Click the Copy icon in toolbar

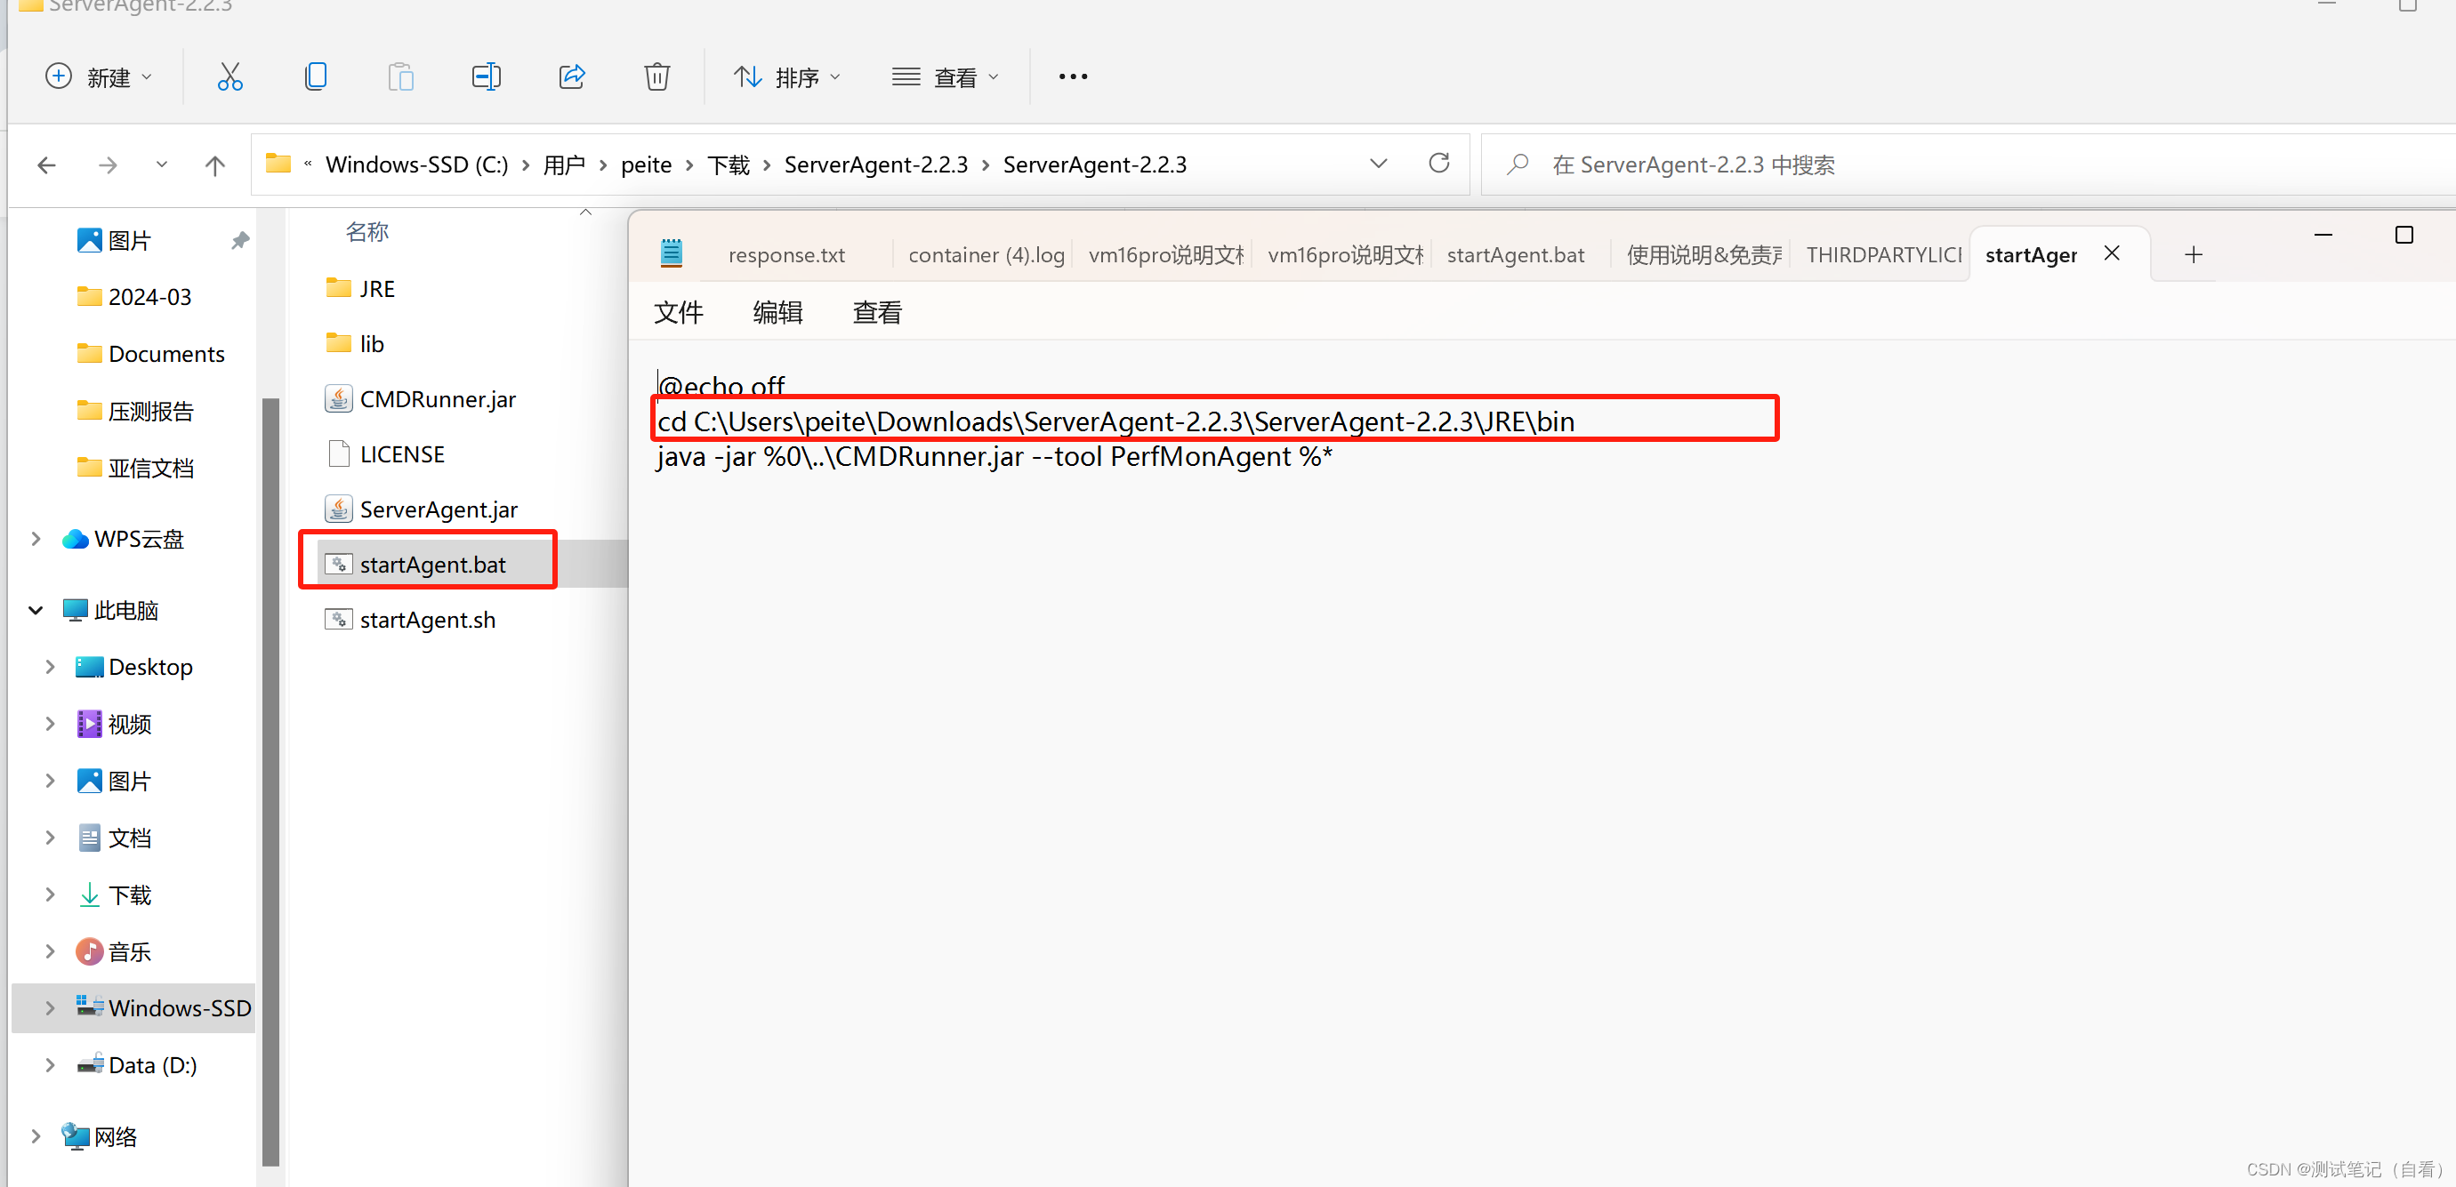(316, 77)
